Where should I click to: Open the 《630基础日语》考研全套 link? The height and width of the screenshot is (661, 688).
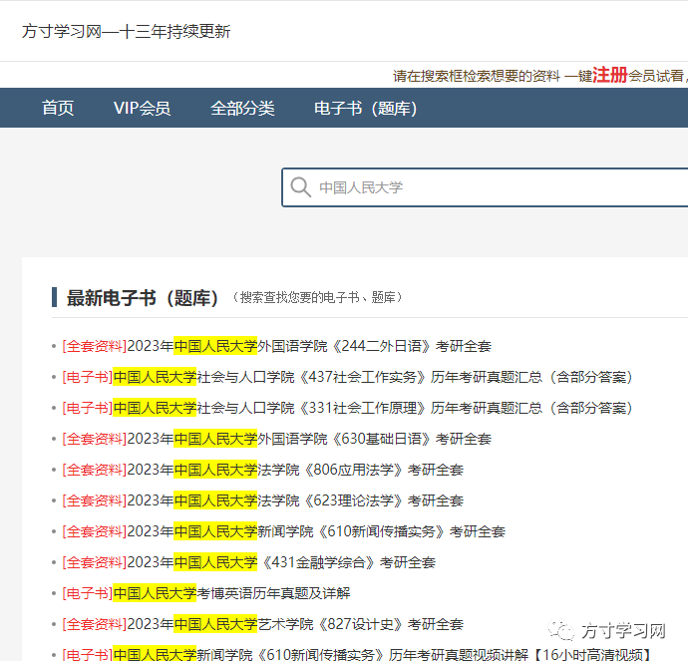(276, 439)
